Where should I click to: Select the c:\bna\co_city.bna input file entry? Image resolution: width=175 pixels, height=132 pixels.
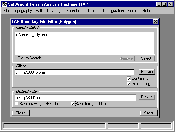click(31, 35)
